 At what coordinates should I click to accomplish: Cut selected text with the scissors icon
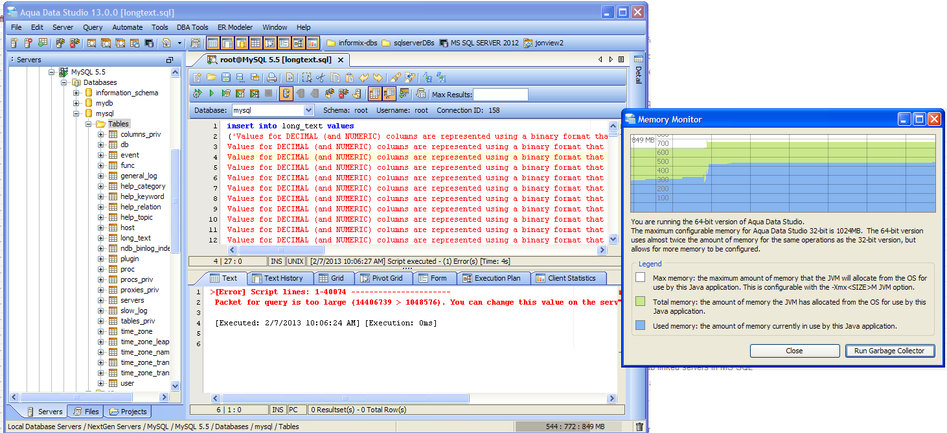coord(320,78)
